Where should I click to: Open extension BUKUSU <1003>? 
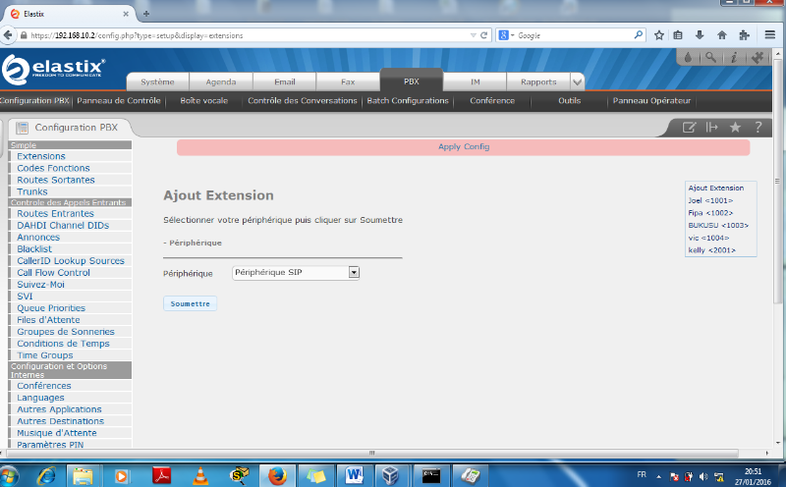pos(718,225)
